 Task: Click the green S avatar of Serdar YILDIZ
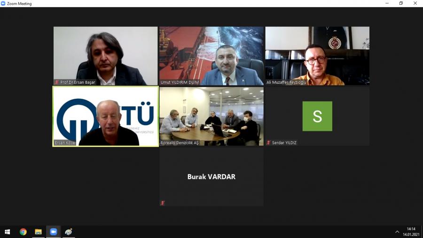[317, 116]
